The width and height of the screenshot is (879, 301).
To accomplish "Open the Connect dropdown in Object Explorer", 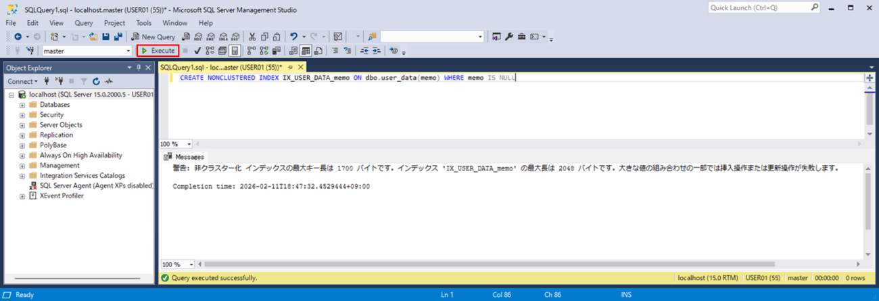I will (23, 81).
